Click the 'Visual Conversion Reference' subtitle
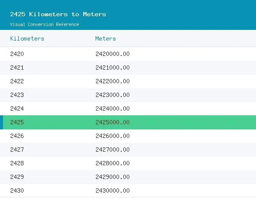 tap(44, 24)
